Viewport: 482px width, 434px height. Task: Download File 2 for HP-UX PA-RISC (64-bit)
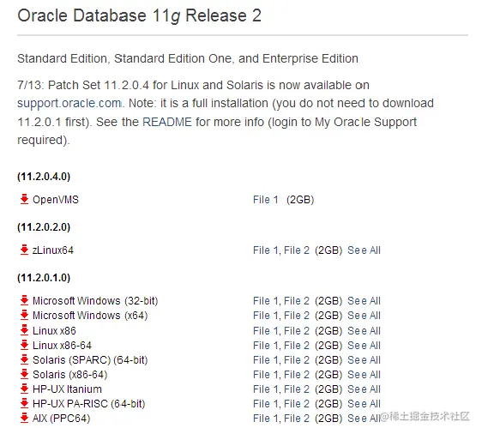coord(297,404)
